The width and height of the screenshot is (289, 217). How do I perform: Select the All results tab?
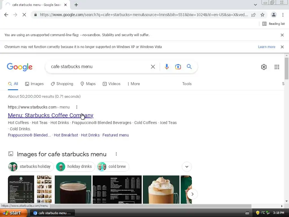coord(13,84)
